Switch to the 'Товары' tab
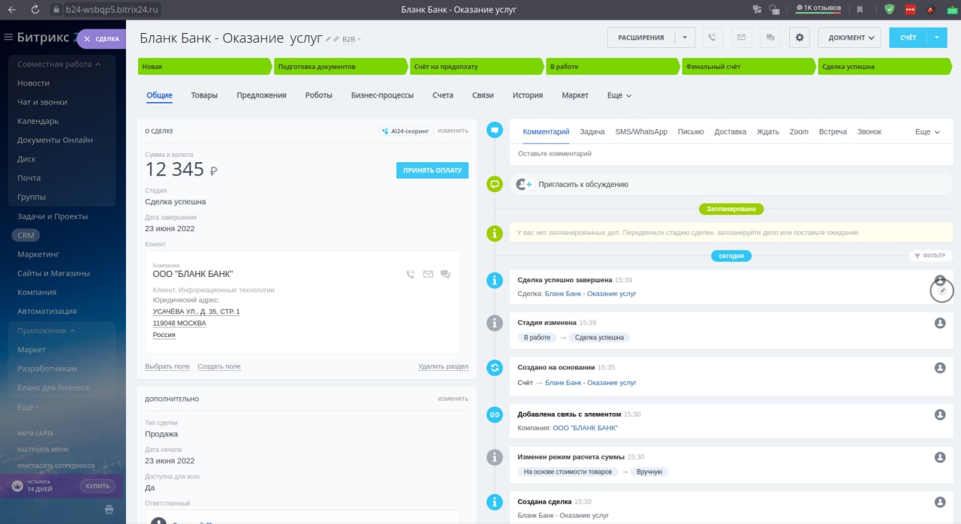The height and width of the screenshot is (524, 961). (204, 95)
